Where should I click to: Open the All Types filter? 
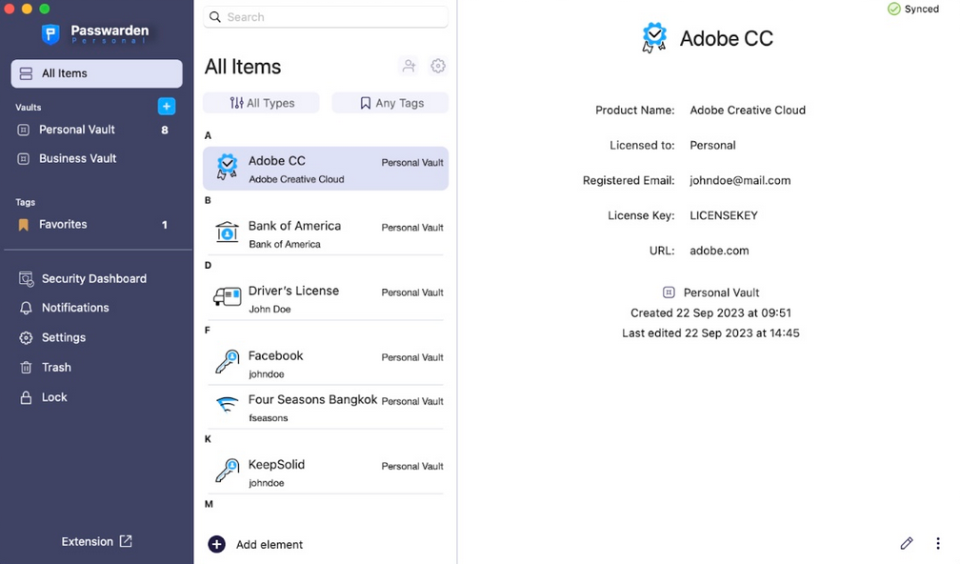tap(261, 103)
